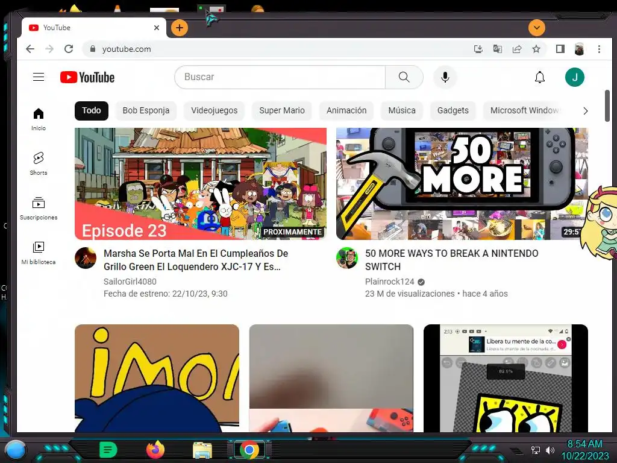617x463 pixels.
Task: Select the Videojuegos chip
Action: [x=215, y=111]
